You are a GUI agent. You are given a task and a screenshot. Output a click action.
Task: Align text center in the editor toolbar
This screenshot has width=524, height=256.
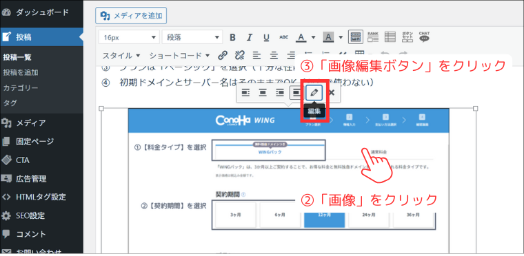(x=274, y=55)
